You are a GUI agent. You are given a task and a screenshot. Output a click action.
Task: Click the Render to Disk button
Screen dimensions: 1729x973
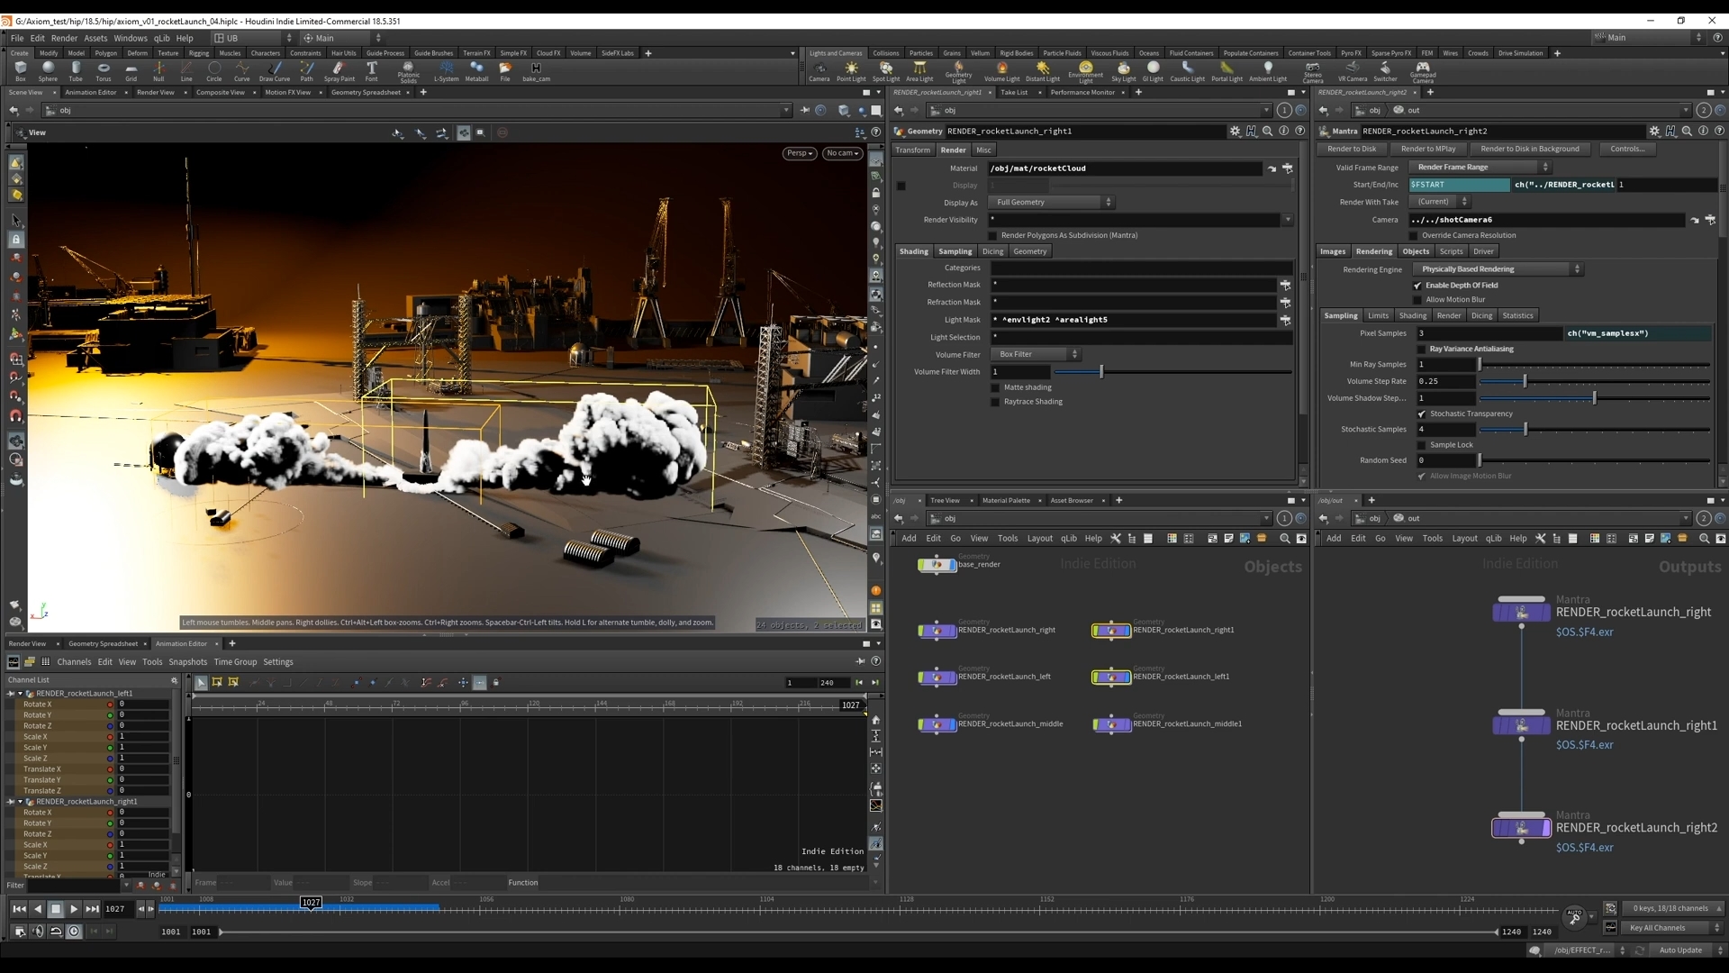tap(1351, 150)
